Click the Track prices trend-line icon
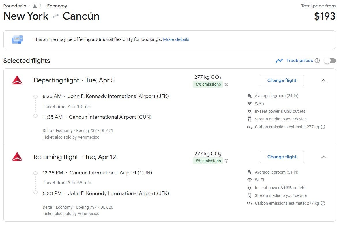Viewport: 341px width, 226px height. click(279, 61)
